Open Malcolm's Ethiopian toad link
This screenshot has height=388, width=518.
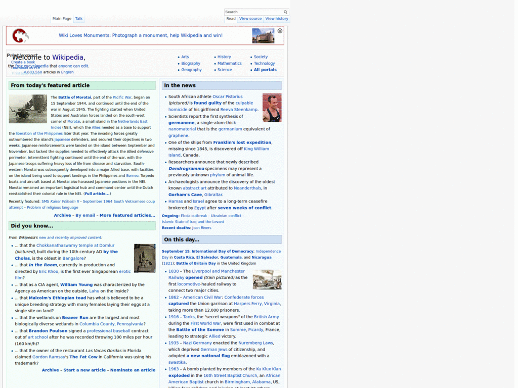(57, 298)
